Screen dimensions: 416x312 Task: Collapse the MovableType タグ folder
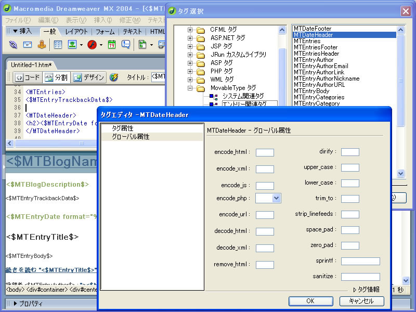coord(190,88)
